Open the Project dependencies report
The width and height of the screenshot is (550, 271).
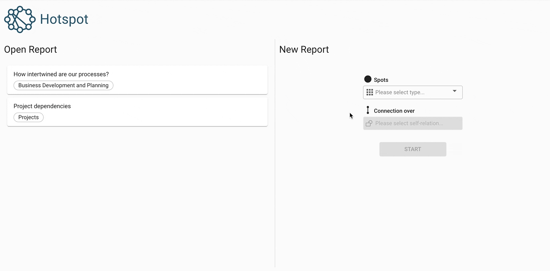(42, 106)
